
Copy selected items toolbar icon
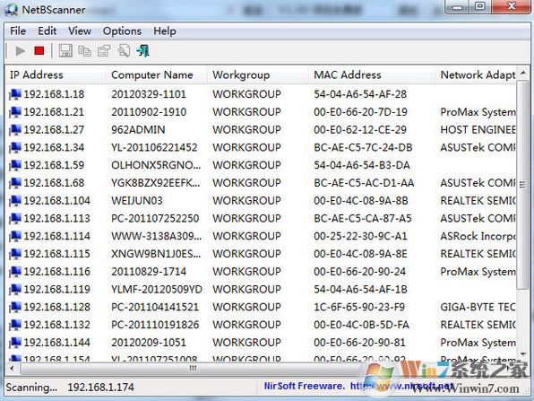pyautogui.click(x=84, y=51)
